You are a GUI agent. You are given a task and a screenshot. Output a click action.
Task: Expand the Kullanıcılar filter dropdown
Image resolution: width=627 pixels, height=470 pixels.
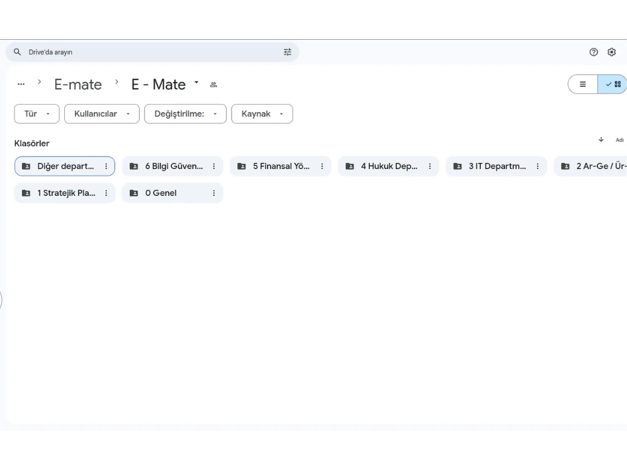pyautogui.click(x=102, y=114)
